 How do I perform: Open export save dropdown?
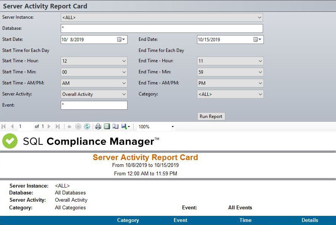point(126,126)
